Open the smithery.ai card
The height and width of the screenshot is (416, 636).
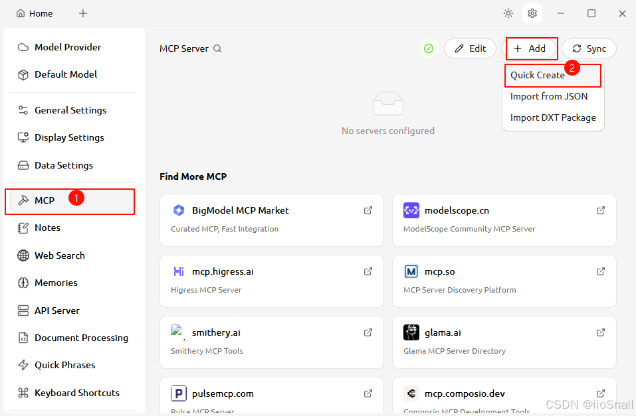coord(272,342)
